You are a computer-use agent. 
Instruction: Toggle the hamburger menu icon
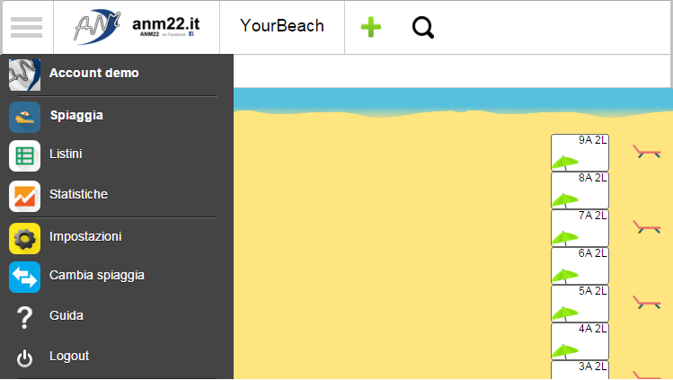[27, 28]
